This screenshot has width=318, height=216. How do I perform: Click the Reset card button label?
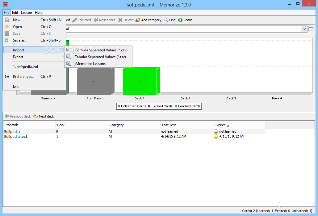pyautogui.click(x=107, y=20)
